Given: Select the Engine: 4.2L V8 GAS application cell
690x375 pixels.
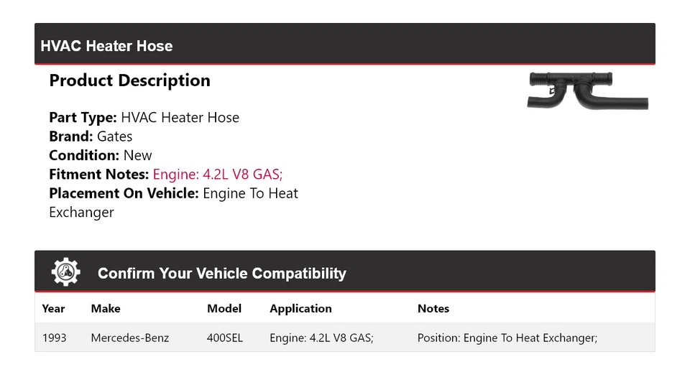Looking at the screenshot, I should coord(321,337).
